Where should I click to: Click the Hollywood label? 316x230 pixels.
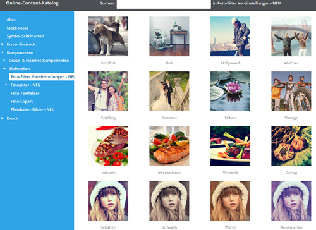[x=230, y=63]
